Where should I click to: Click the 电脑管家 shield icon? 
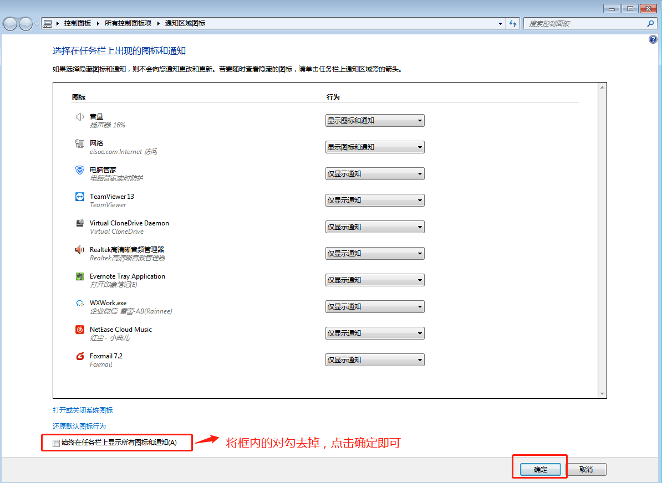tap(80, 170)
